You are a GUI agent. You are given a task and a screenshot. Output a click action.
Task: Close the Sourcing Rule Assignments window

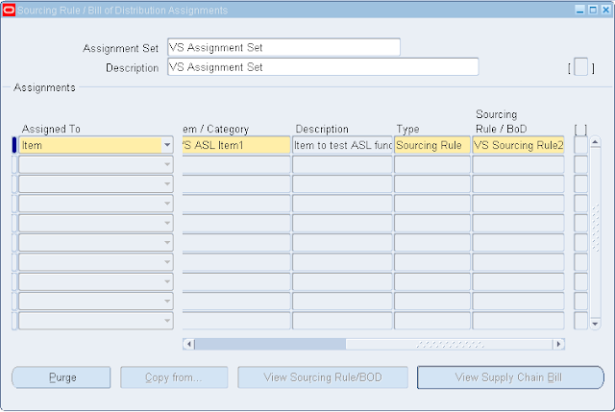(x=606, y=10)
